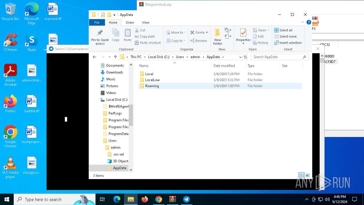Click Users in the address breadcrumb
364x205 pixels.
(180, 57)
